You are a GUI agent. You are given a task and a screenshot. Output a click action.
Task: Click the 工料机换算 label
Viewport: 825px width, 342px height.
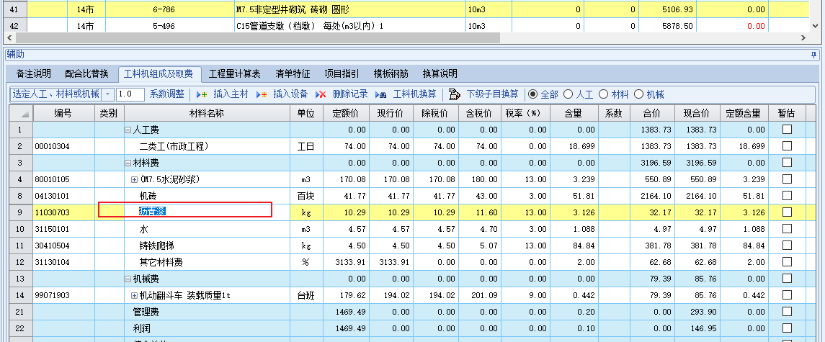(414, 94)
